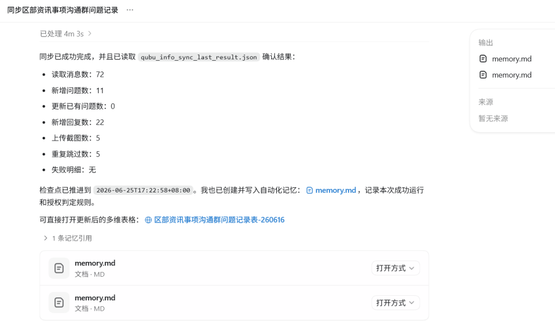Click the 新增回复数：22 list item

78,122
